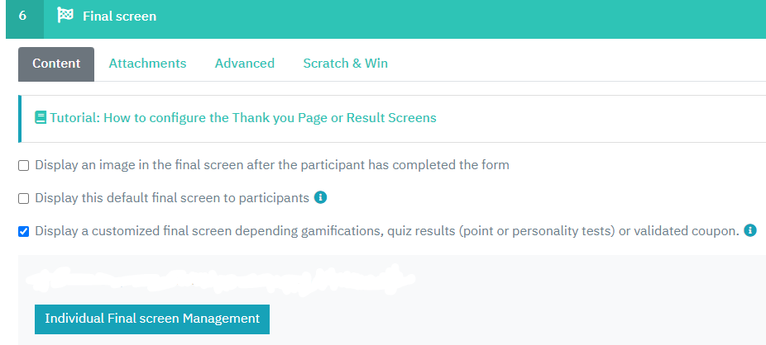The image size is (766, 345).
Task: Click the step number 6 badge
Action: click(x=22, y=16)
